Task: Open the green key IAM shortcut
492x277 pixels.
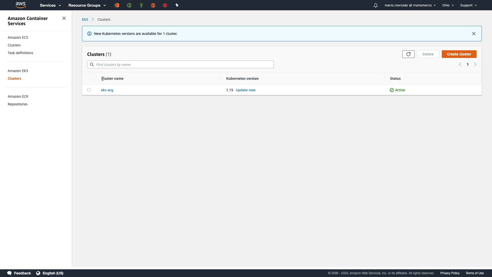Action: pos(141,5)
